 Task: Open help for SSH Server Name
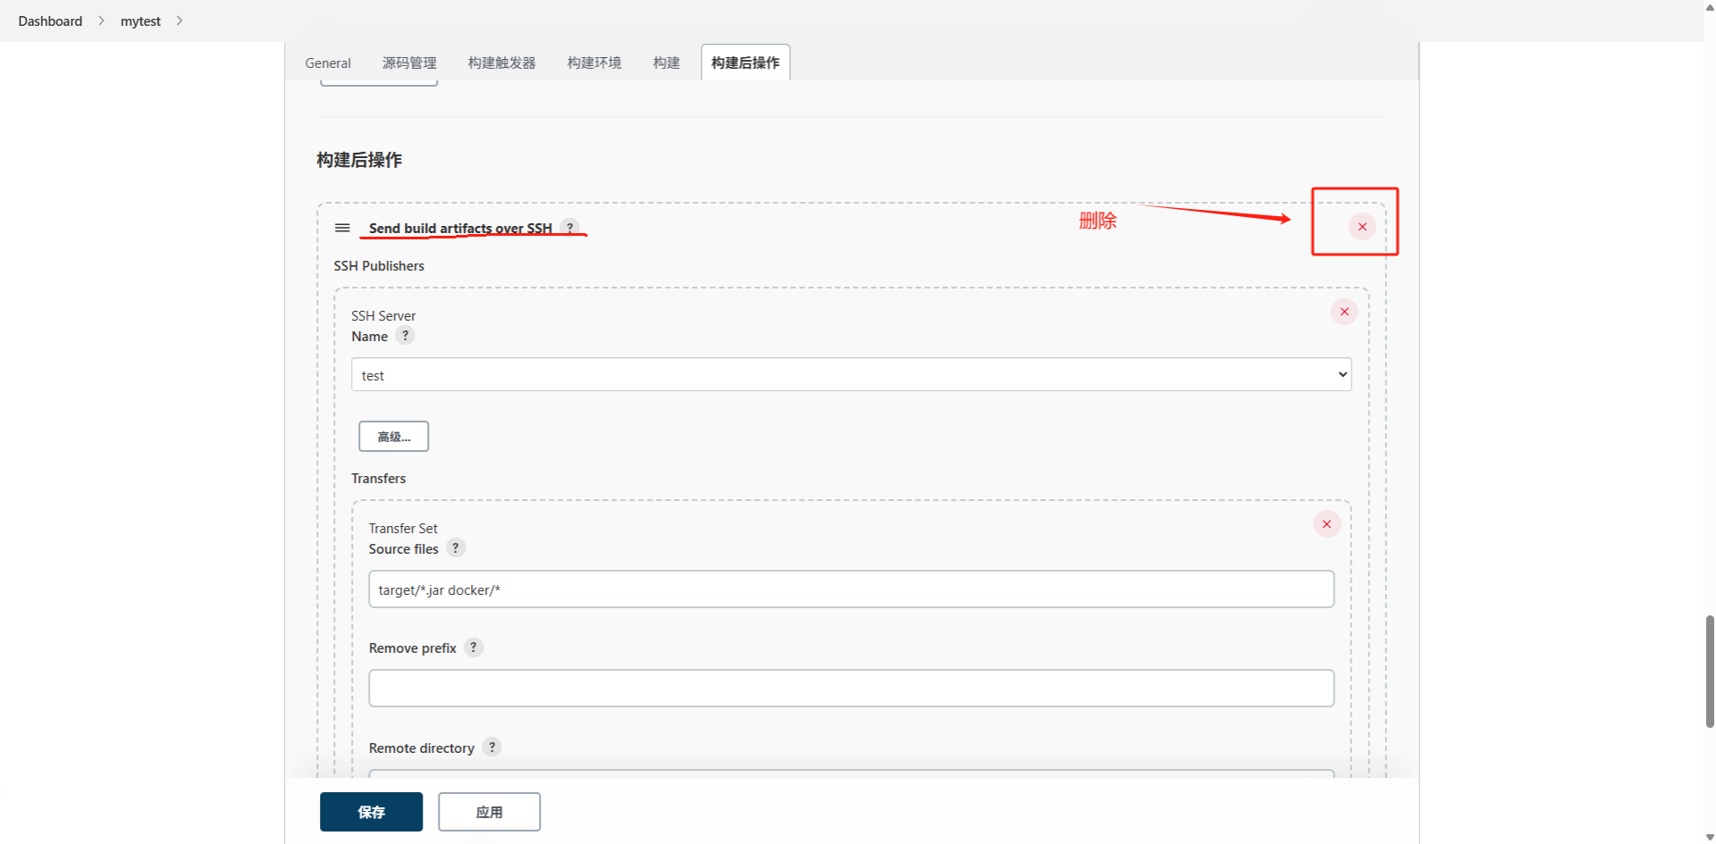405,336
